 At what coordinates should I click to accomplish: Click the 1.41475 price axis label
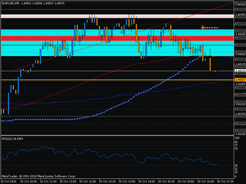240,84
